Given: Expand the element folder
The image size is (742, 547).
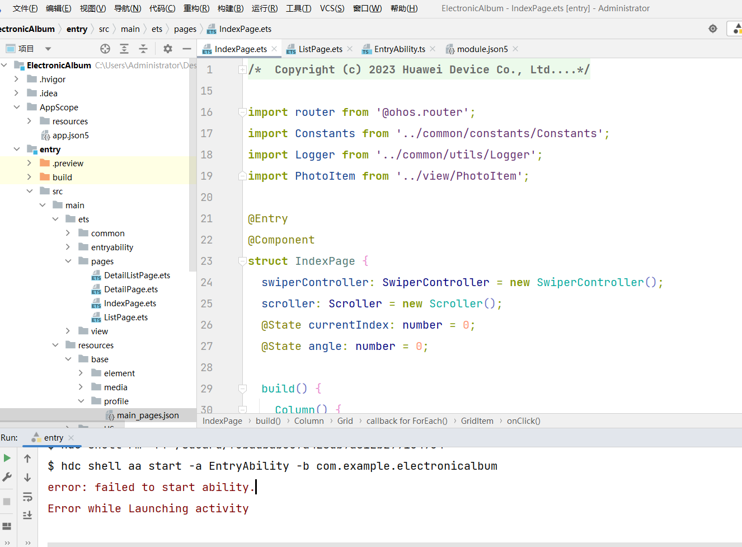Looking at the screenshot, I should click(81, 373).
